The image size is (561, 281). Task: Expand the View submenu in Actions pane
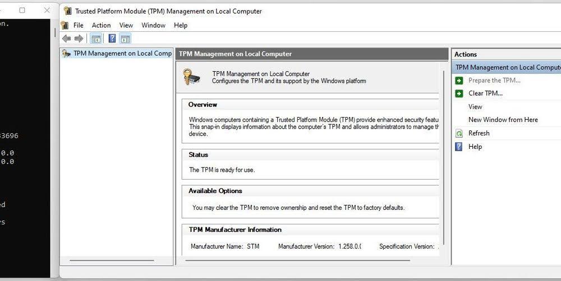tap(475, 107)
